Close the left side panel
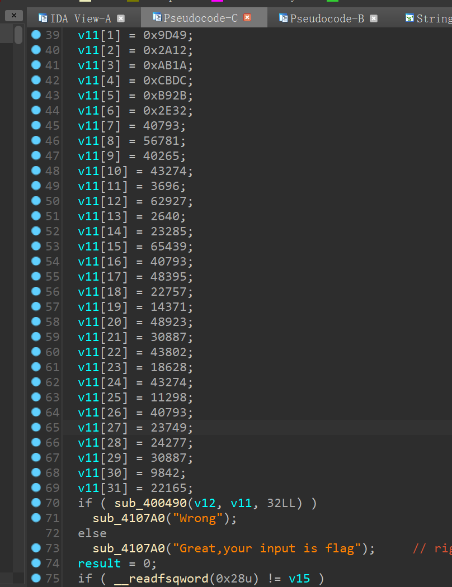The image size is (452, 587). [14, 16]
